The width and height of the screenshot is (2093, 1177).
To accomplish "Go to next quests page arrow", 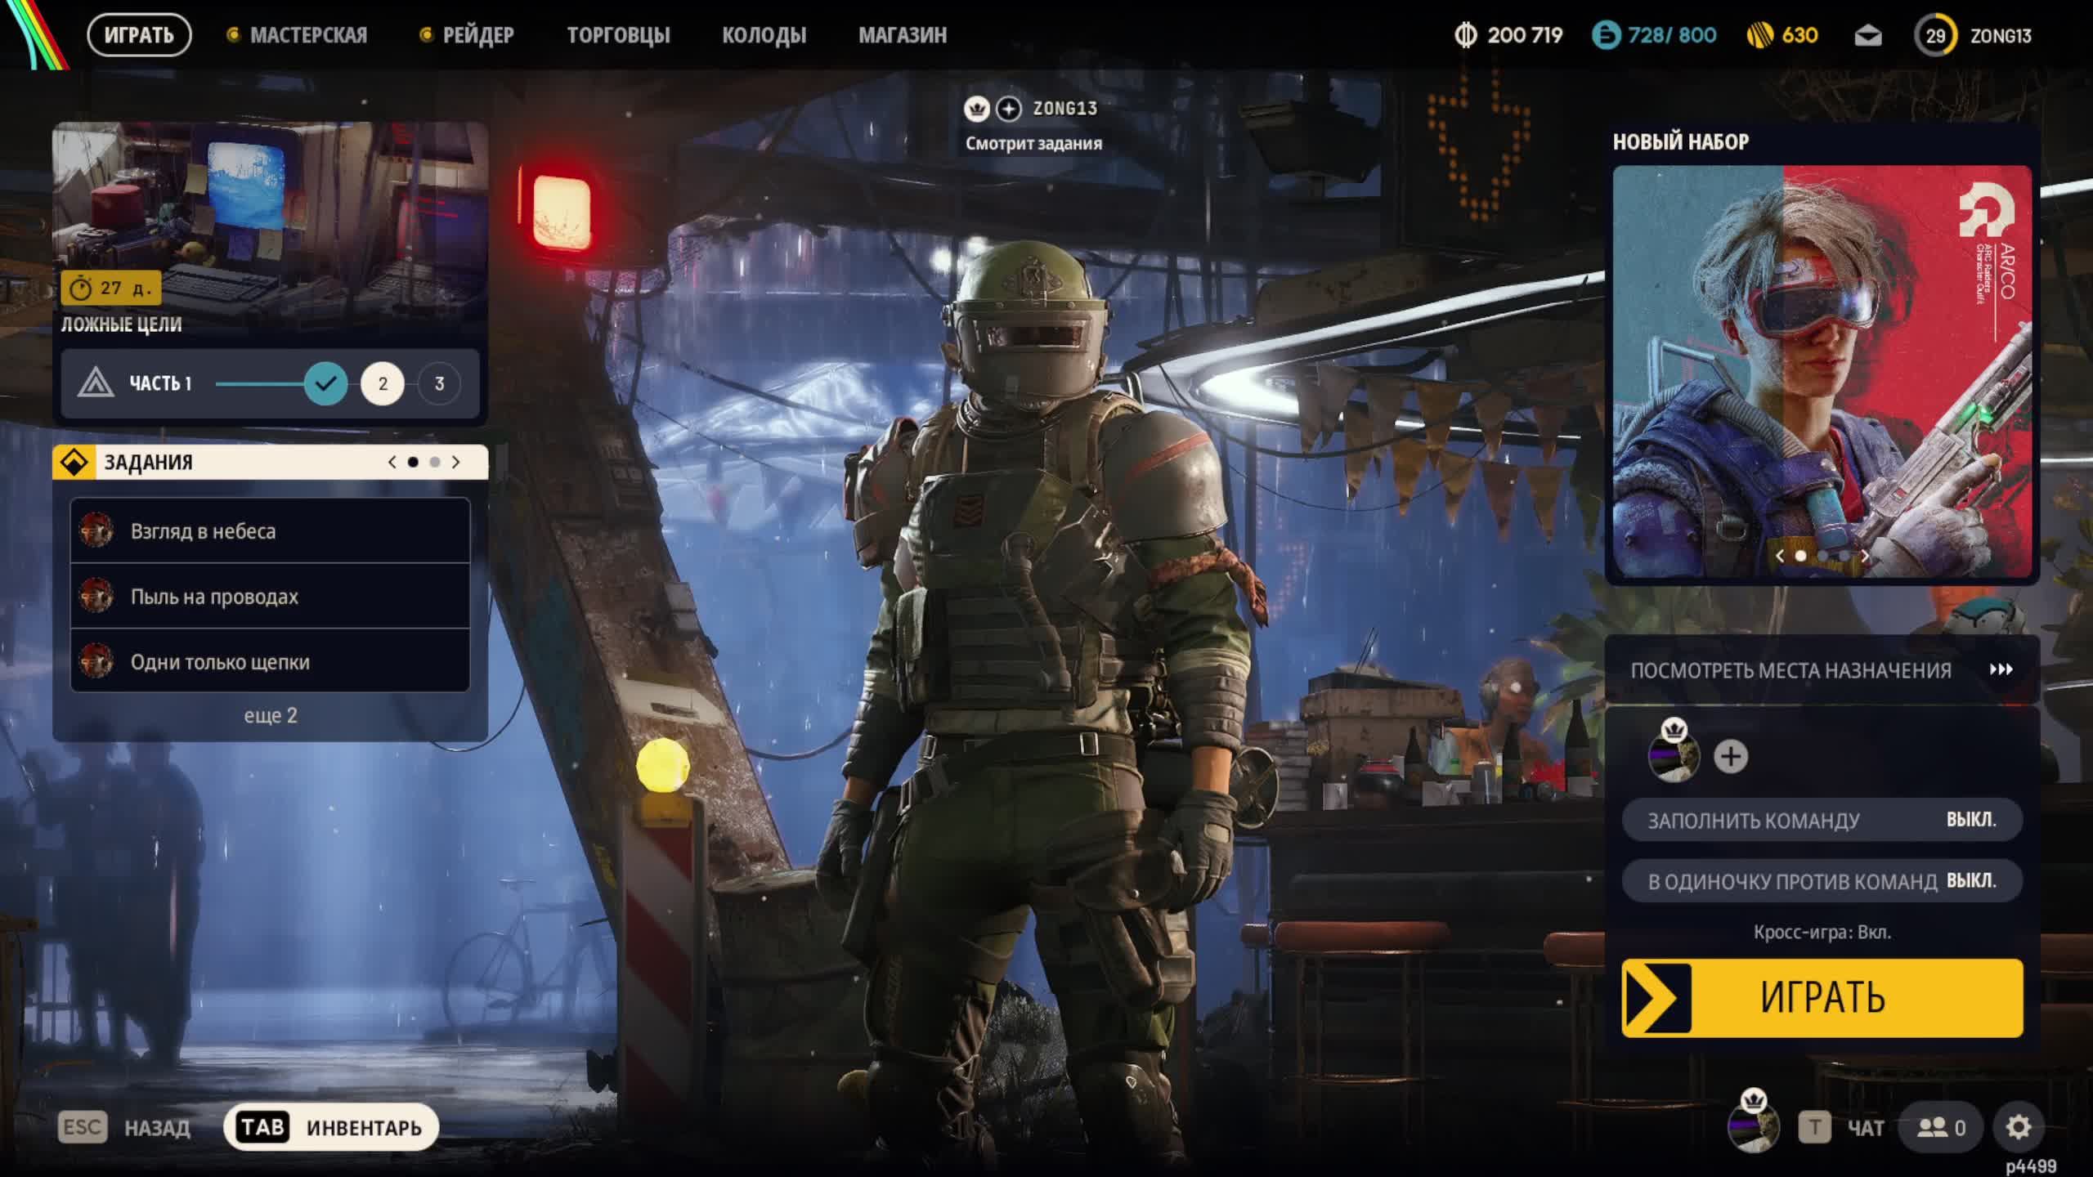I will click(456, 463).
